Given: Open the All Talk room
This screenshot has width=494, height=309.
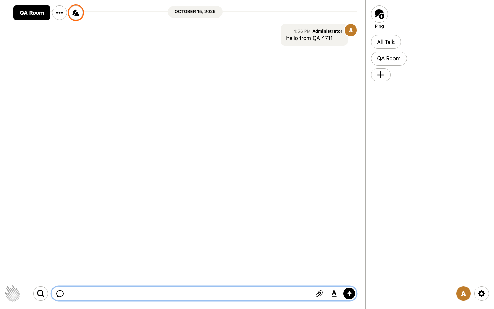Looking at the screenshot, I should click(386, 42).
